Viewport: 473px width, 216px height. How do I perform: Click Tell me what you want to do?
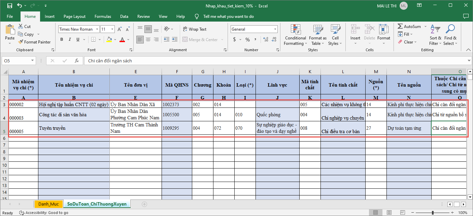pos(228,17)
